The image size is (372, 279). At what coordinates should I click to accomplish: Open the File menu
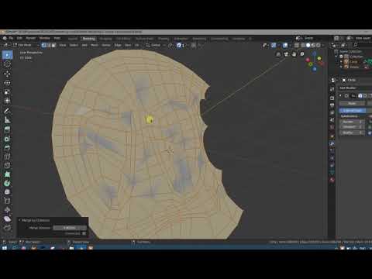click(x=11, y=38)
